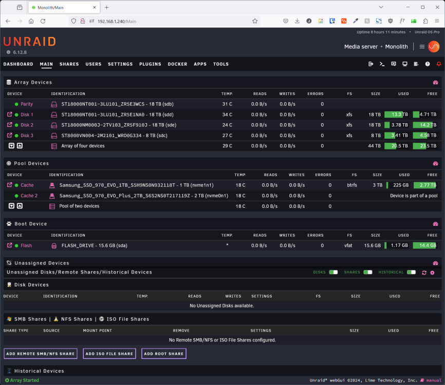Image resolution: width=445 pixels, height=385 pixels.
Task: Click the logout icon in navigation bar
Action: coord(370,64)
